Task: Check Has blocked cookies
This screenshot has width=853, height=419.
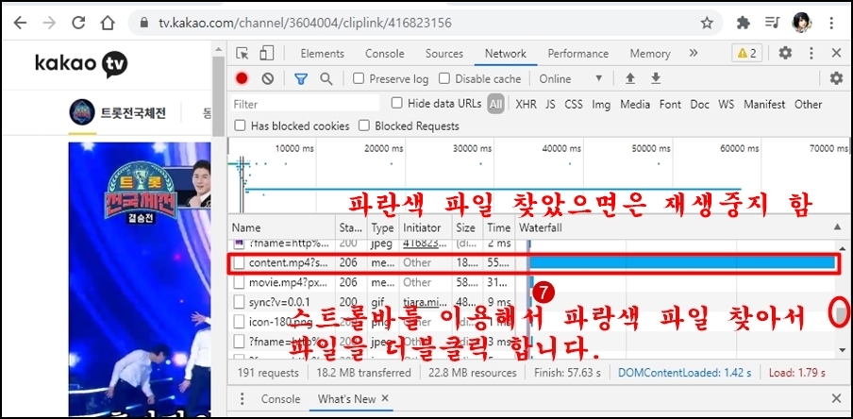Action: pyautogui.click(x=240, y=126)
